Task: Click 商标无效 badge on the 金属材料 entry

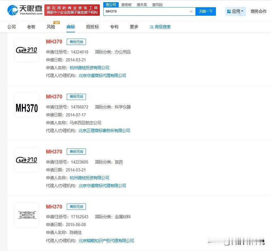Action: [x=76, y=207]
